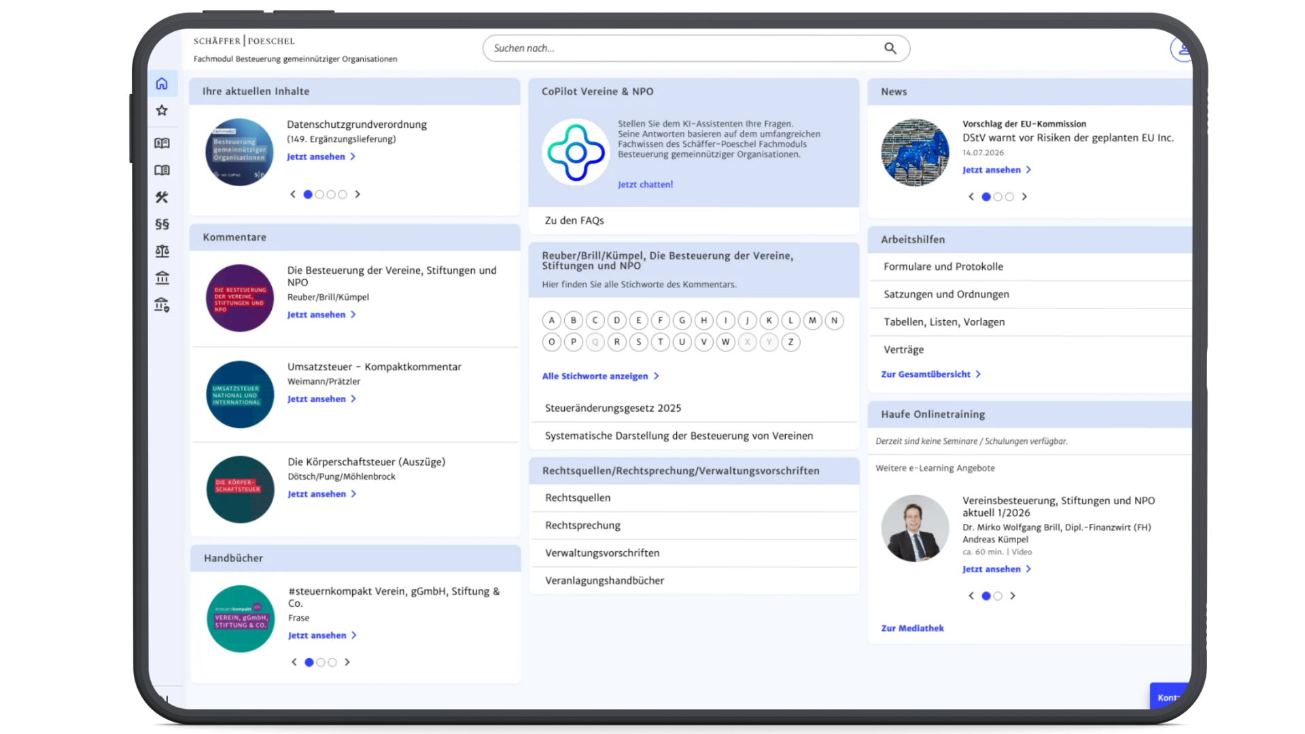Select third dot in Ihre aktuellen Inhalte carousel
1305x734 pixels.
point(331,194)
